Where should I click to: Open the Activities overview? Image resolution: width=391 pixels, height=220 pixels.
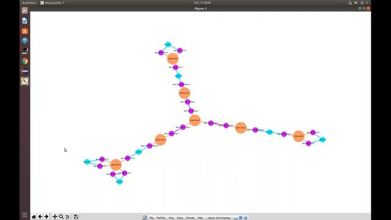[29, 2]
